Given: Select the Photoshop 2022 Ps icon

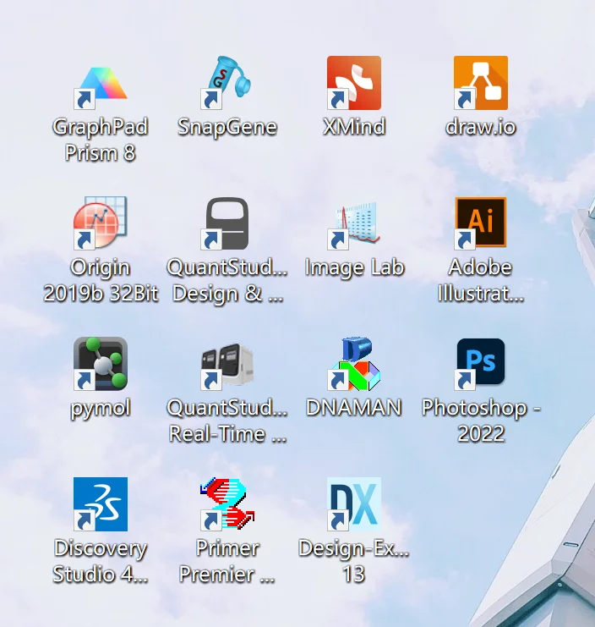Looking at the screenshot, I should tap(481, 364).
